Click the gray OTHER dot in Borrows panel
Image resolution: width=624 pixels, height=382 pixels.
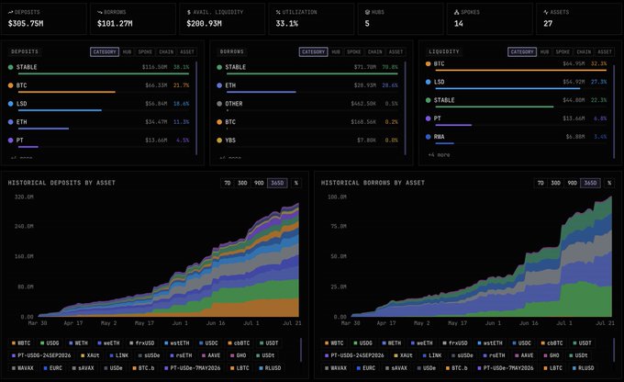click(219, 104)
